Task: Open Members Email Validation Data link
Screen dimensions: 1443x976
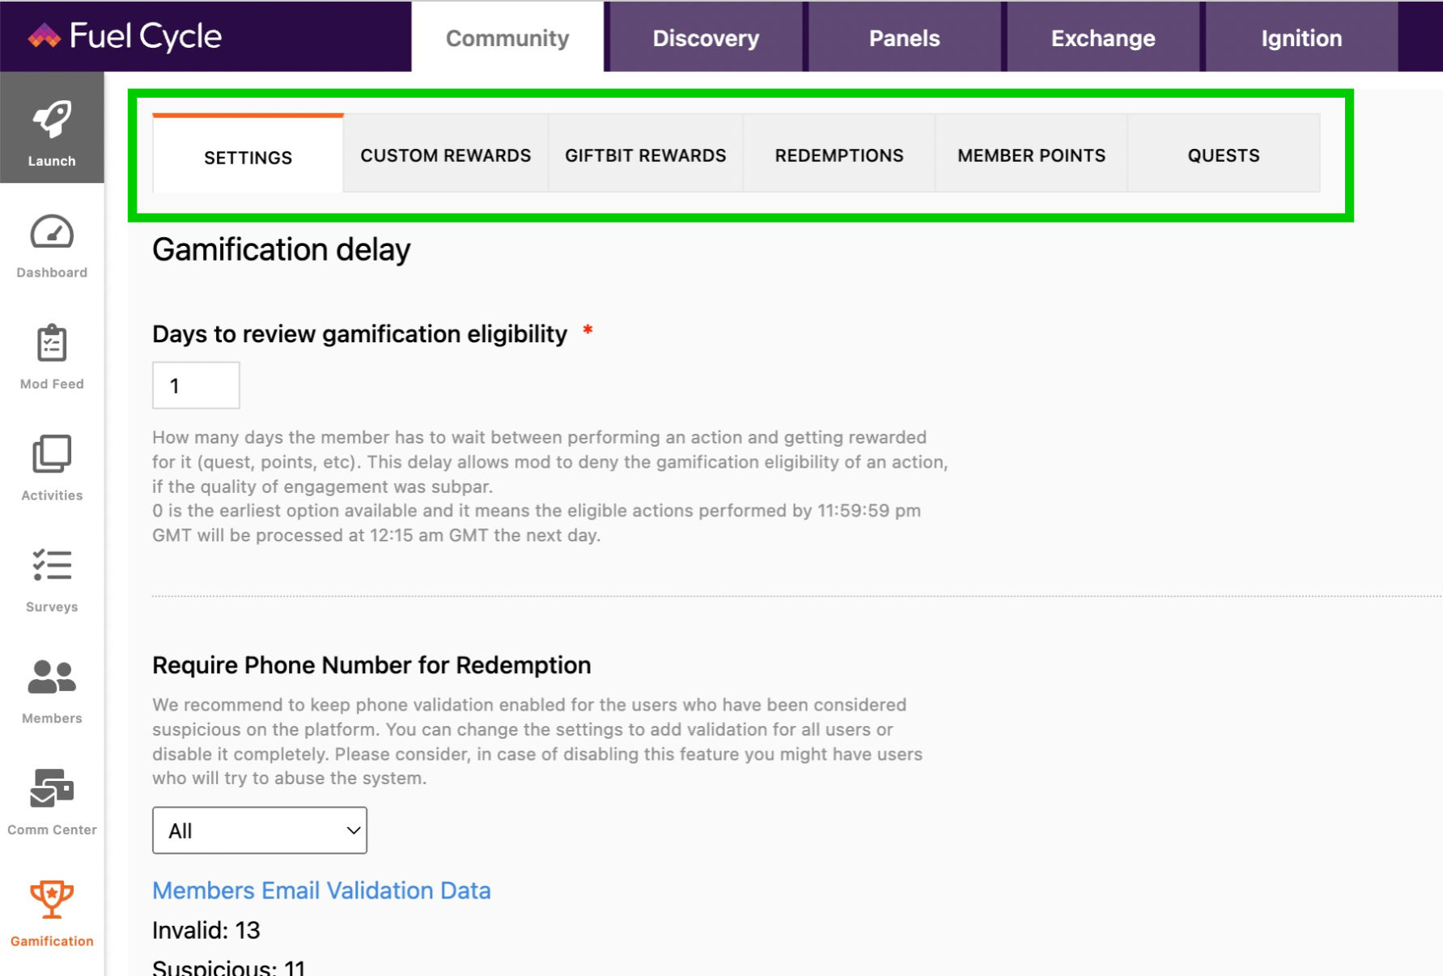Action: click(321, 890)
